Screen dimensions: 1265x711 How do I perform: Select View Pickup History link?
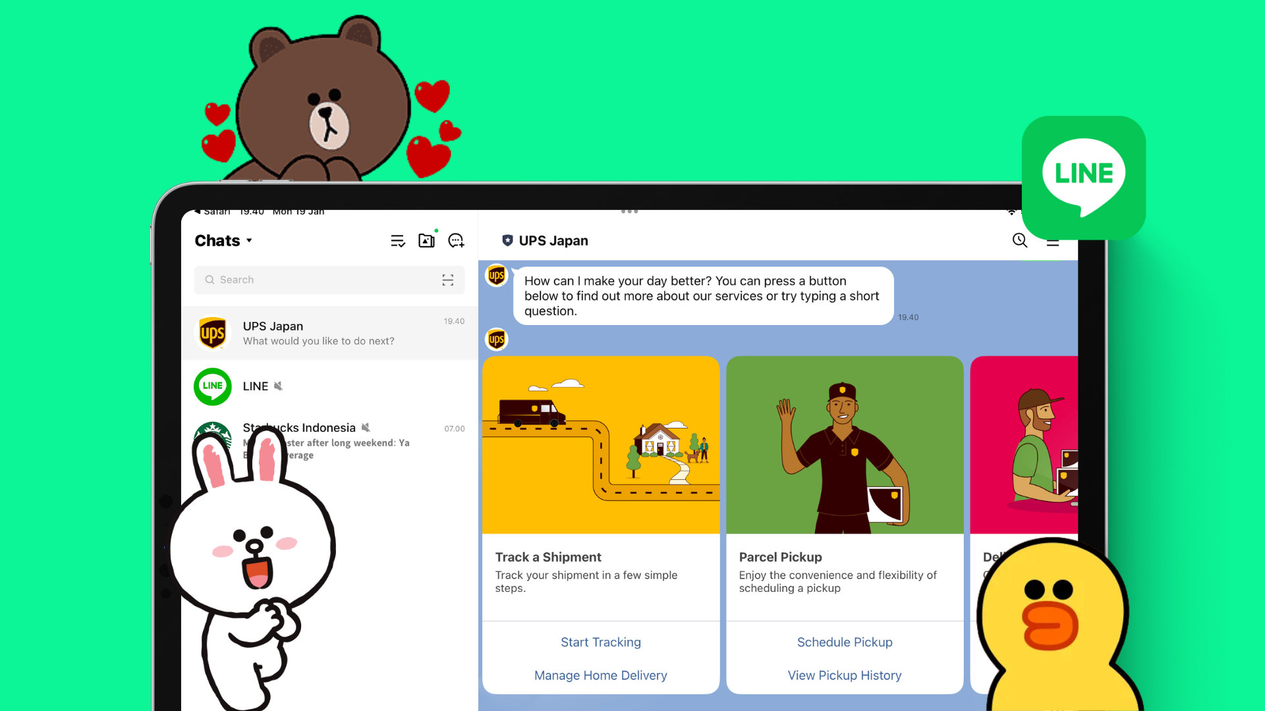coord(844,675)
